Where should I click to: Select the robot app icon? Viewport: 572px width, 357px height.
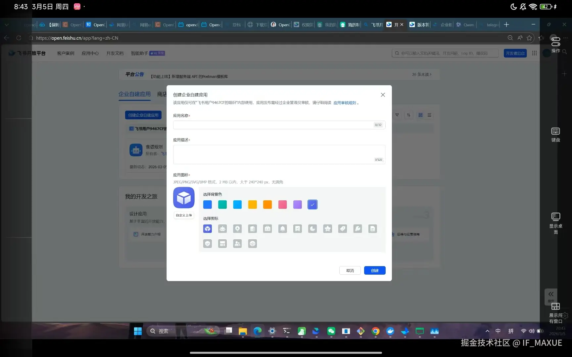coord(222,229)
